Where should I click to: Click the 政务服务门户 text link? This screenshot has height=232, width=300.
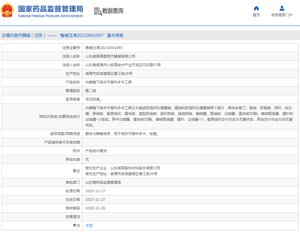pos(282,15)
